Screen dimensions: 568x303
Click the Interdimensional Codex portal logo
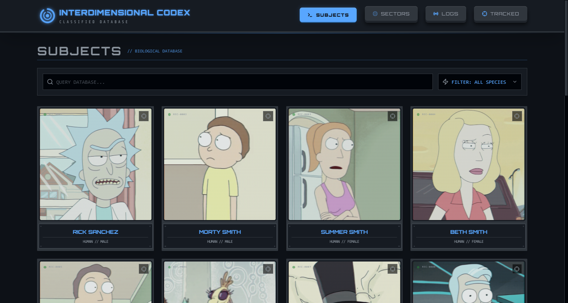tap(47, 15)
